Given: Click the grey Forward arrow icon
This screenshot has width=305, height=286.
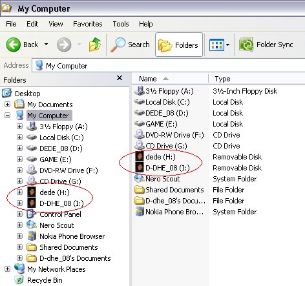Looking at the screenshot, I should point(64,45).
